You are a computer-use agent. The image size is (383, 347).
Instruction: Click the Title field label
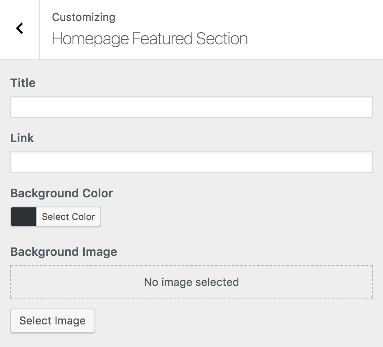point(23,83)
